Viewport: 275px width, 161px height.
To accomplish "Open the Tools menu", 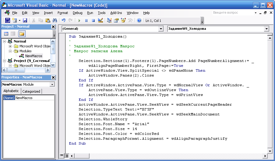I will click(101, 13).
